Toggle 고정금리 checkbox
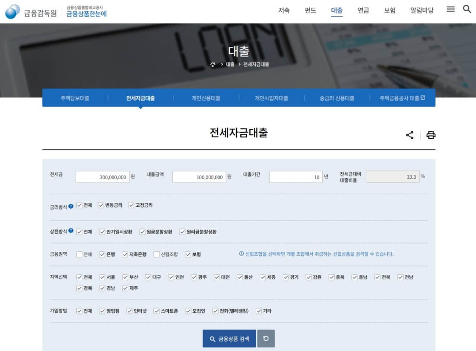The height and width of the screenshot is (351, 476). pyautogui.click(x=131, y=205)
